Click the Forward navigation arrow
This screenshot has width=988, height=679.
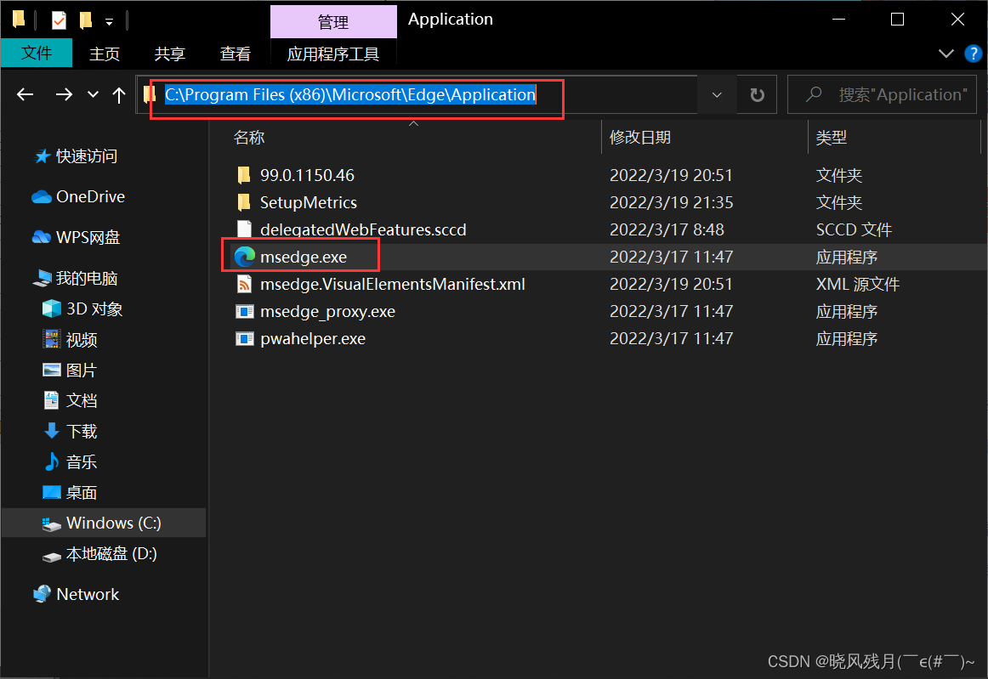64,94
